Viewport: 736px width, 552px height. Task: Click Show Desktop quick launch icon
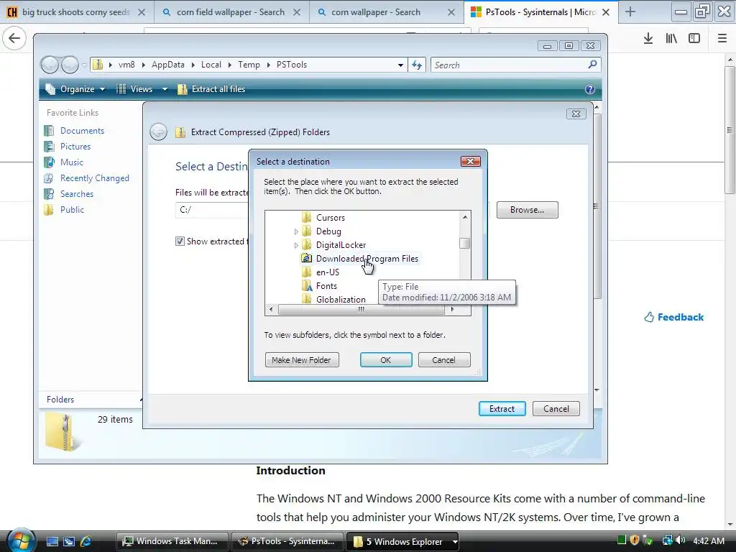[x=52, y=541]
